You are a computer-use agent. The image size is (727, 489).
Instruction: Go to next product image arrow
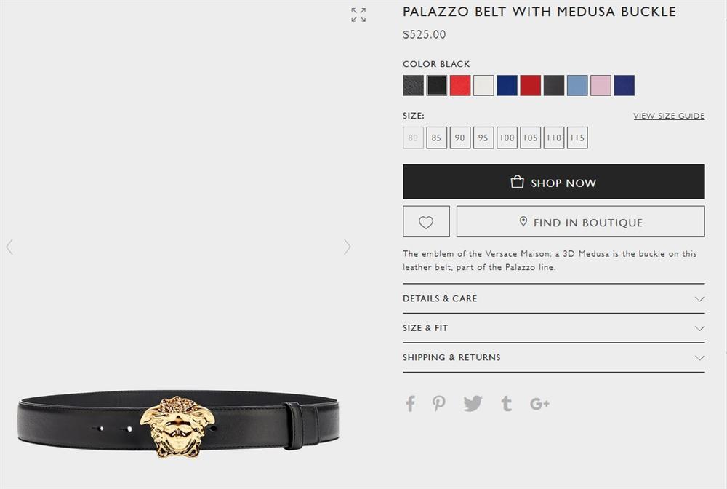pyautogui.click(x=348, y=247)
